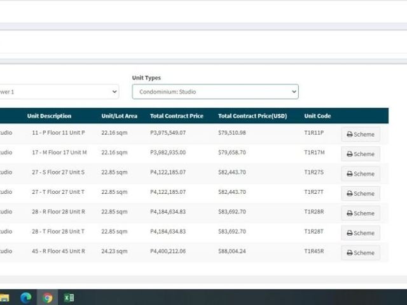Click the Unit Code column header
407x305 pixels.
[317, 116]
